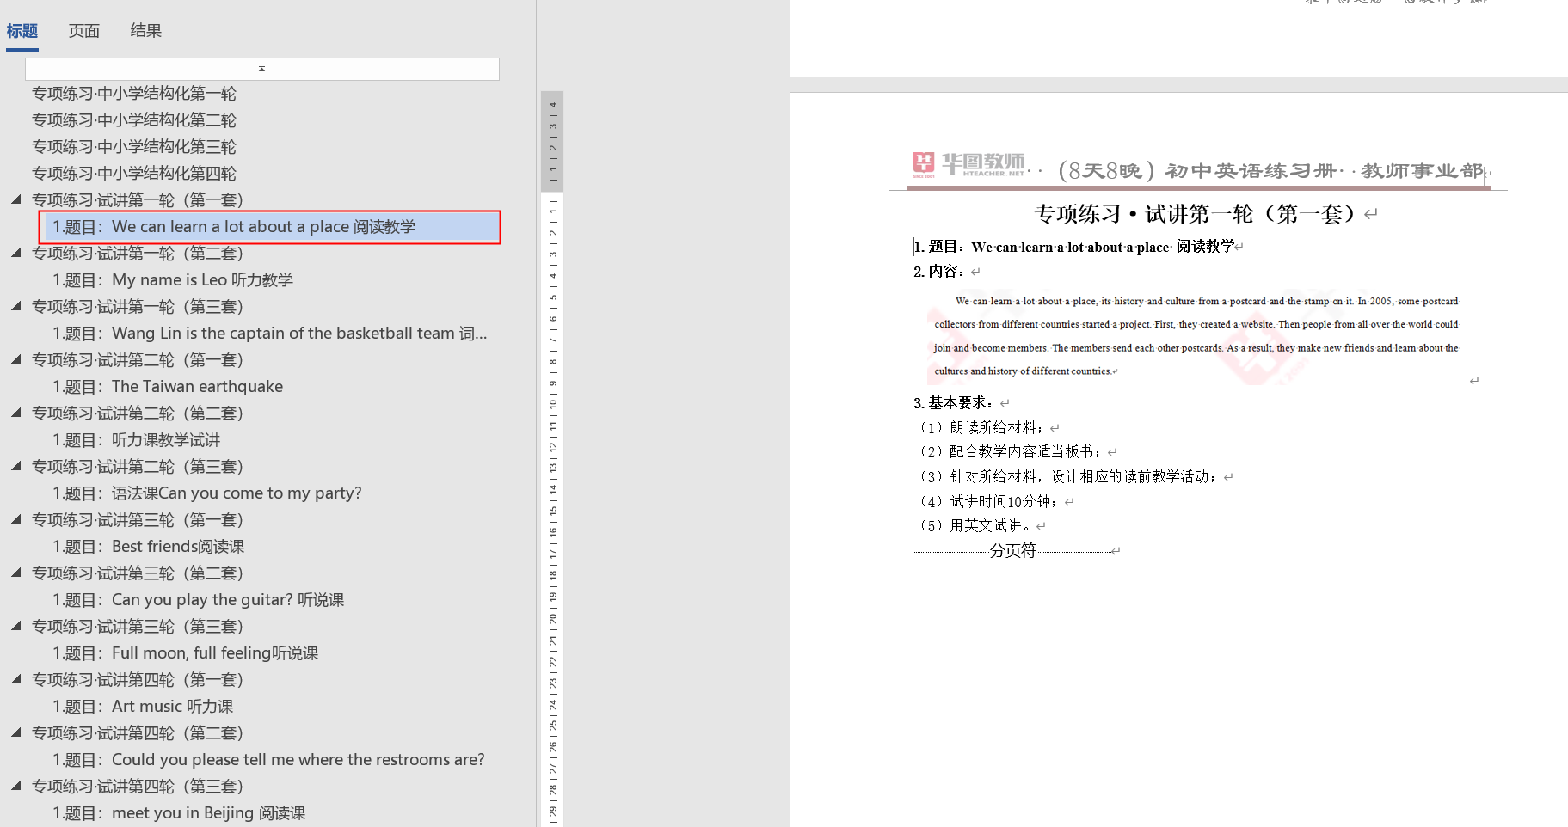Go to Art music 听力课 heading
Viewport: 1568px width, 827px height.
(x=143, y=707)
